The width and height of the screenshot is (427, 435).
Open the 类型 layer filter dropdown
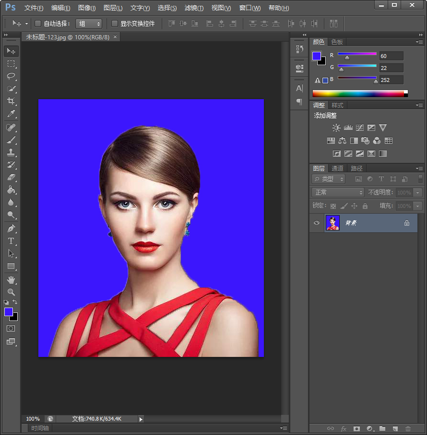[x=328, y=179]
